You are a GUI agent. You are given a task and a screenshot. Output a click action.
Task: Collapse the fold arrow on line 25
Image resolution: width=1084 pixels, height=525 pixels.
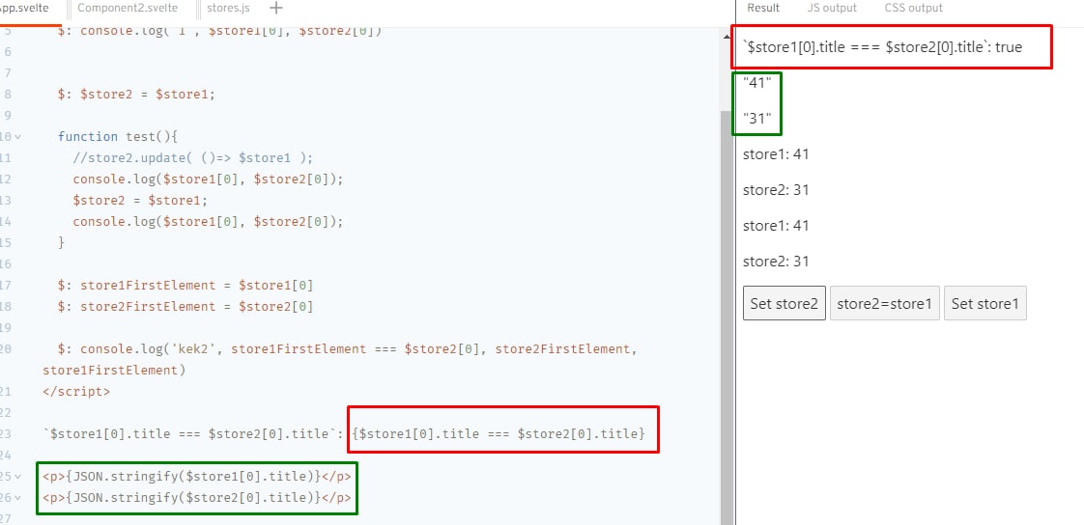tap(18, 477)
